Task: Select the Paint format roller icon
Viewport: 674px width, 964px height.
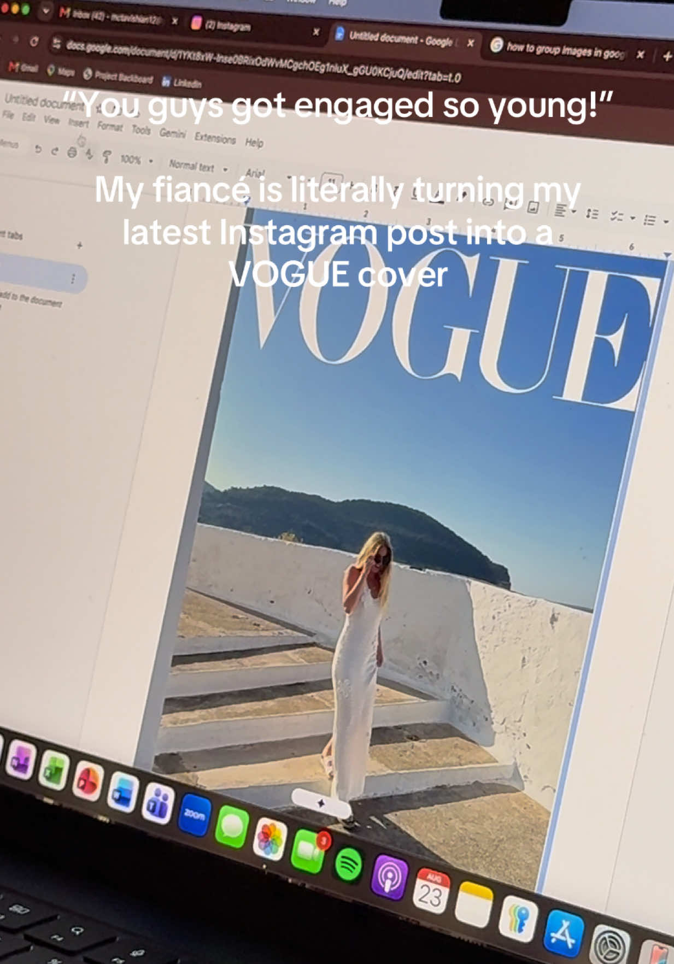Action: coord(107,157)
